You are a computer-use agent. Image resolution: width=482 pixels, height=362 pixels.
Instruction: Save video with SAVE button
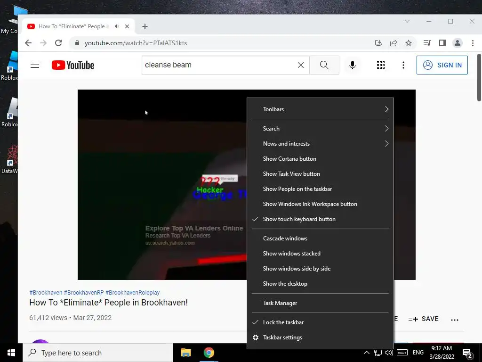[423, 319]
